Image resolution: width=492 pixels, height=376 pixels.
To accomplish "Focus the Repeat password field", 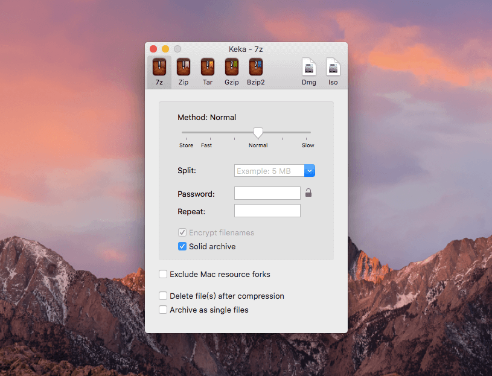I will point(267,211).
